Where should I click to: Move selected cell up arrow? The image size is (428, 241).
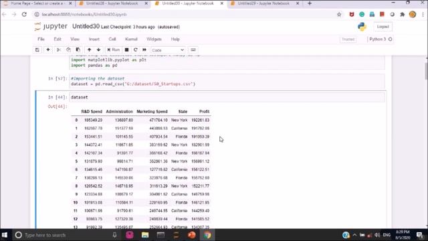(89, 50)
